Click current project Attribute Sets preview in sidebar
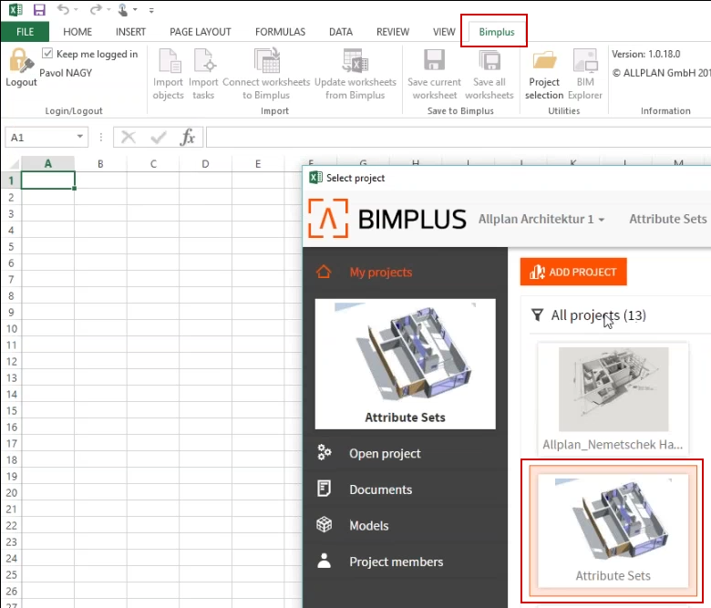The width and height of the screenshot is (711, 608). click(x=406, y=364)
